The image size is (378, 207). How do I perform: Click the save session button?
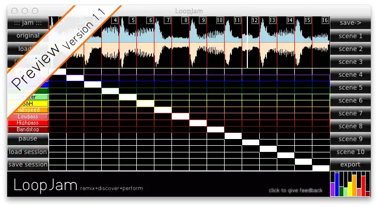coord(28,164)
